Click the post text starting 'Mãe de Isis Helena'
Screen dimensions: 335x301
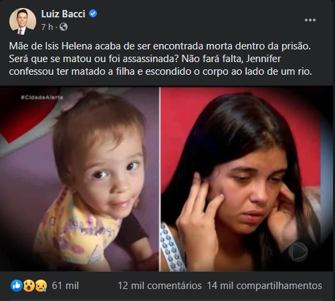point(160,46)
